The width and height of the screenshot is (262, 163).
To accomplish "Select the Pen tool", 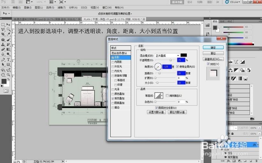I will (3, 60).
